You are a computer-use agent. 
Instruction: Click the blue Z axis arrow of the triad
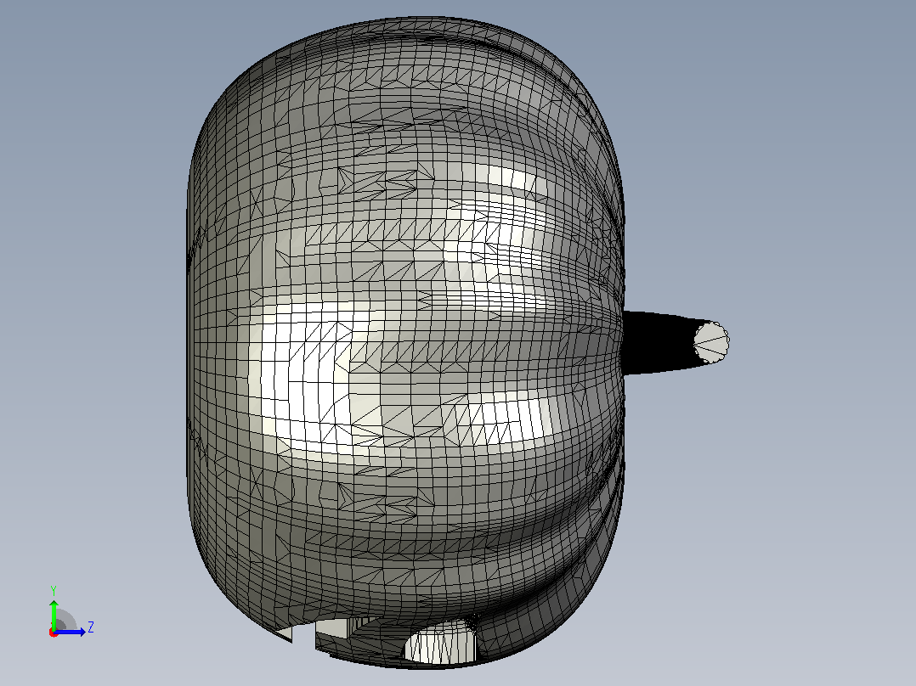click(71, 632)
